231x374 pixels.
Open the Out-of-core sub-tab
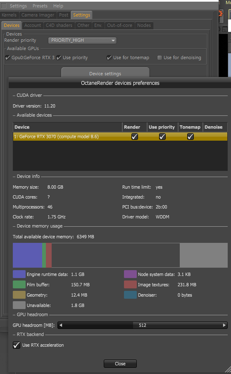[119, 25]
